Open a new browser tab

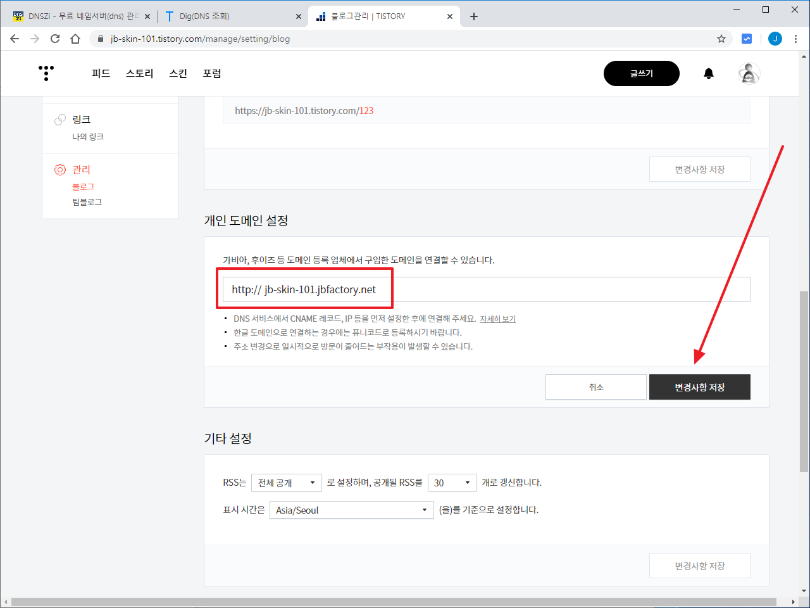(474, 16)
